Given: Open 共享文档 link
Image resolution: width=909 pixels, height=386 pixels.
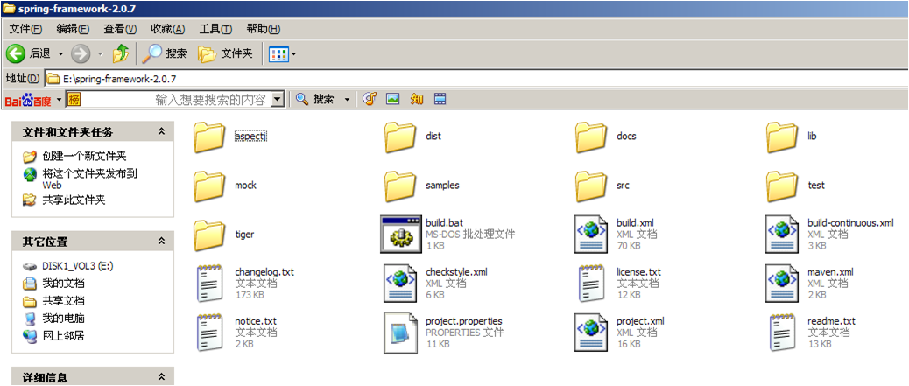Looking at the screenshot, I should 63,301.
